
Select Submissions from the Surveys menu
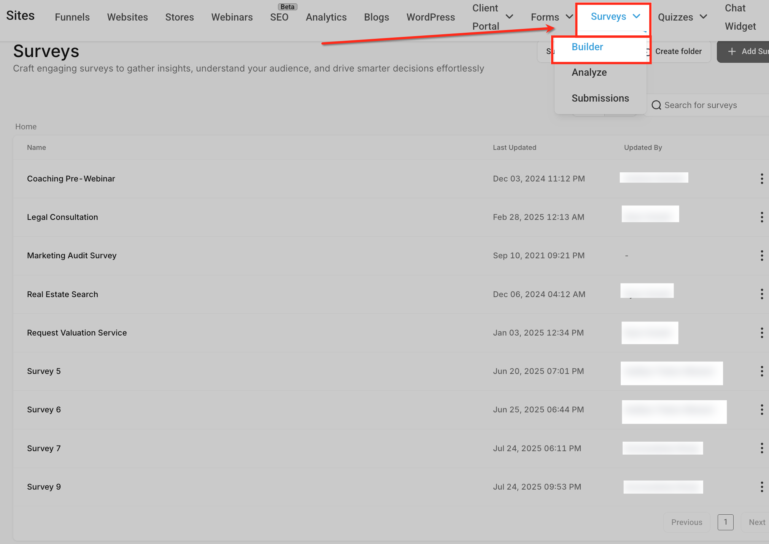(x=600, y=98)
